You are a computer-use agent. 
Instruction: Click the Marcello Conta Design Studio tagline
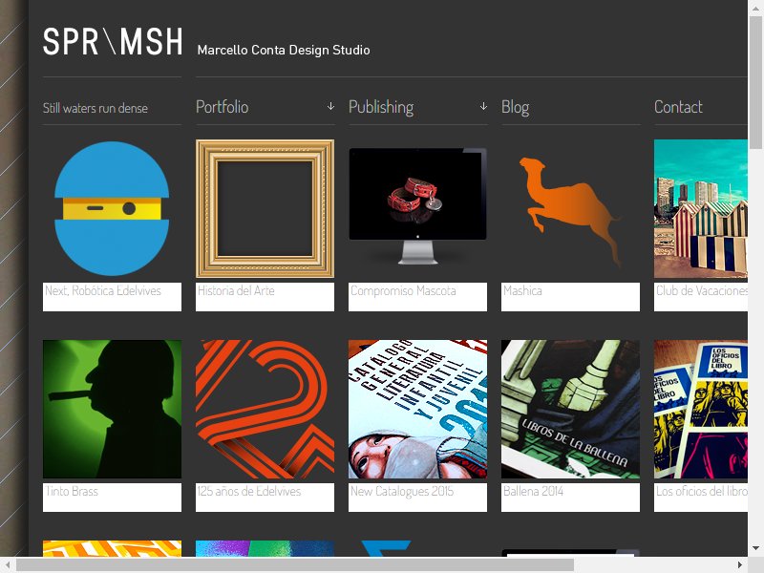point(284,51)
